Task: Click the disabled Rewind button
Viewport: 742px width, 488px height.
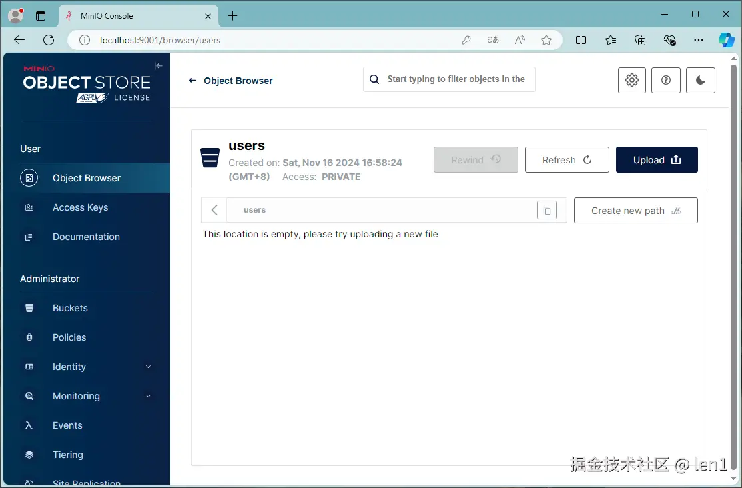Action: click(x=476, y=159)
